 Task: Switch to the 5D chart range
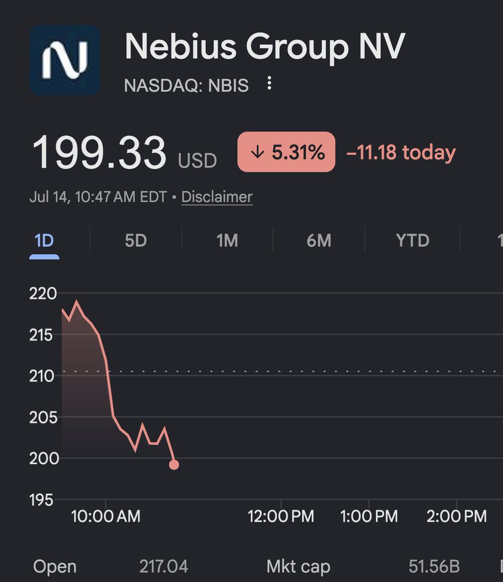click(136, 241)
